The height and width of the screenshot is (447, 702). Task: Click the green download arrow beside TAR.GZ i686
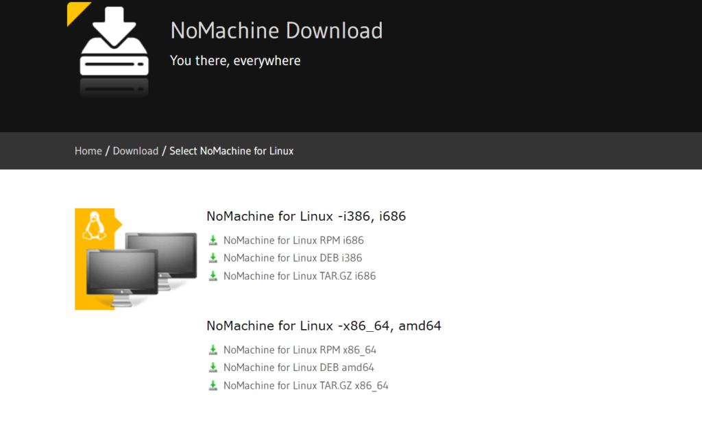(x=213, y=276)
